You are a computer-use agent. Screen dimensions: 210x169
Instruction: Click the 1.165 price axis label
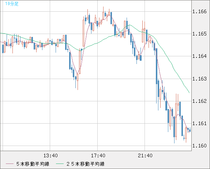coord(199,34)
